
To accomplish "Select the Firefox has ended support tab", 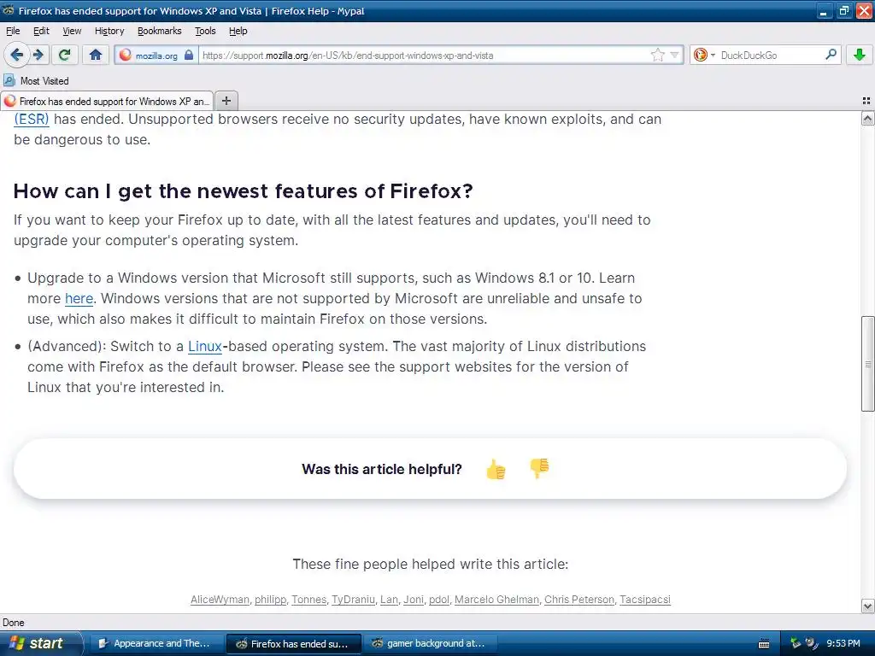I will [x=107, y=101].
